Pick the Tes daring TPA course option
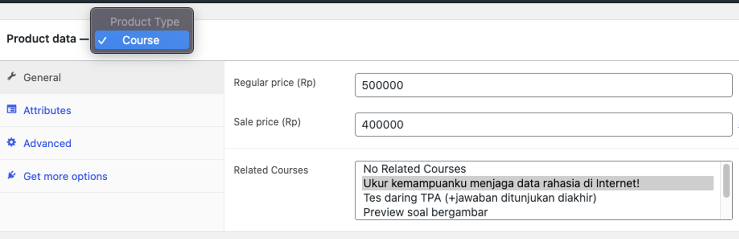739x239 pixels. click(480, 197)
